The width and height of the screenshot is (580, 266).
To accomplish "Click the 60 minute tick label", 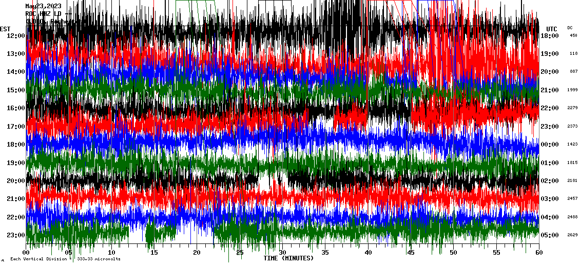I will (x=538, y=253).
